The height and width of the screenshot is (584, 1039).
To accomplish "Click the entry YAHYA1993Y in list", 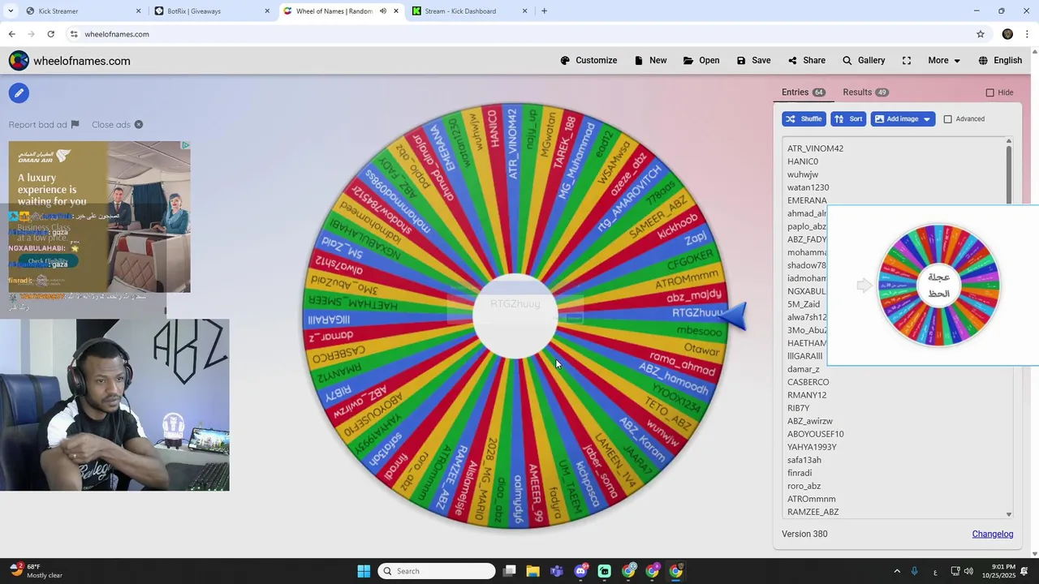I will (x=812, y=447).
